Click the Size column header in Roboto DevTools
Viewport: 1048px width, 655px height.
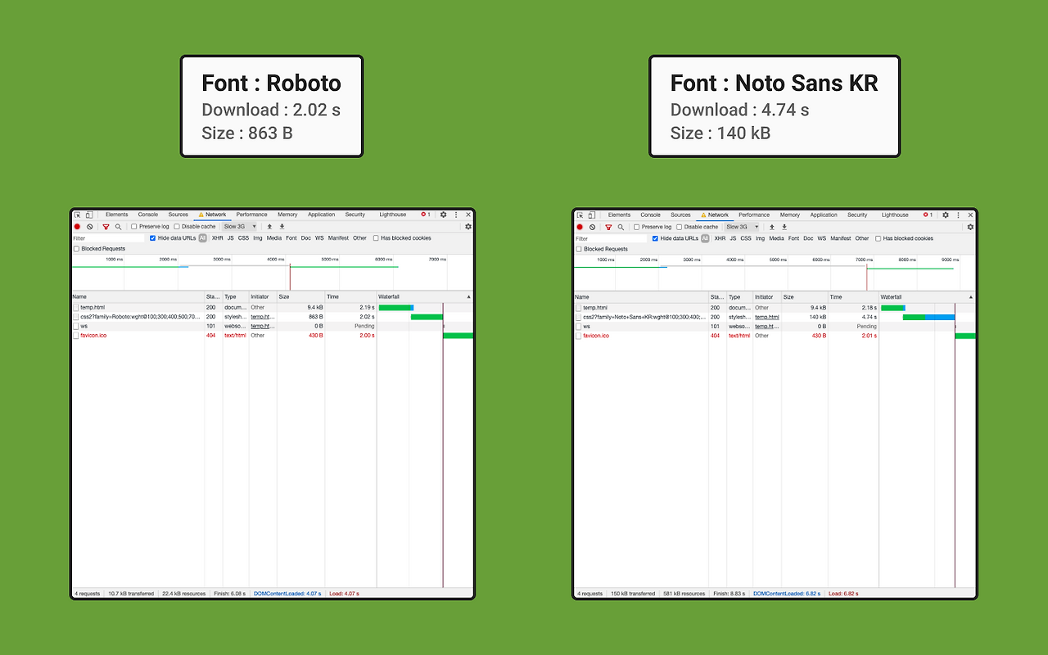(x=301, y=296)
